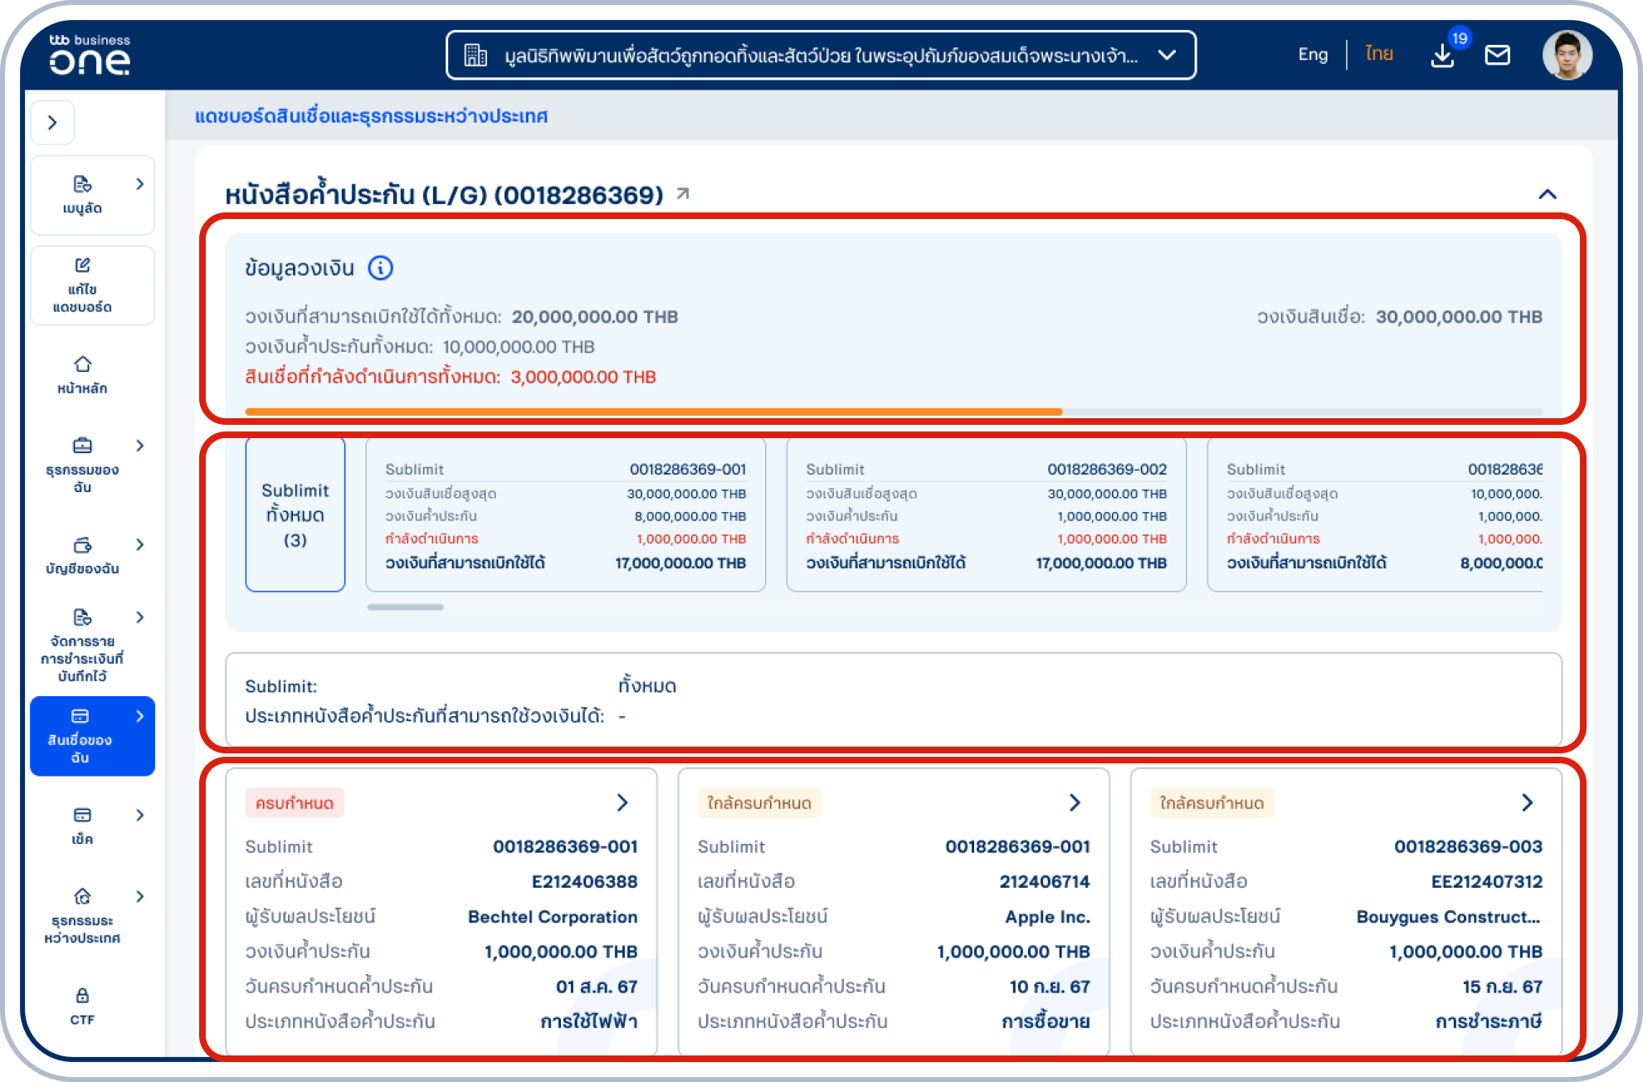1643x1082 pixels.
Task: Open จัดการรายการชำระเงินที่บันทึกไว้ icon
Action: point(82,617)
